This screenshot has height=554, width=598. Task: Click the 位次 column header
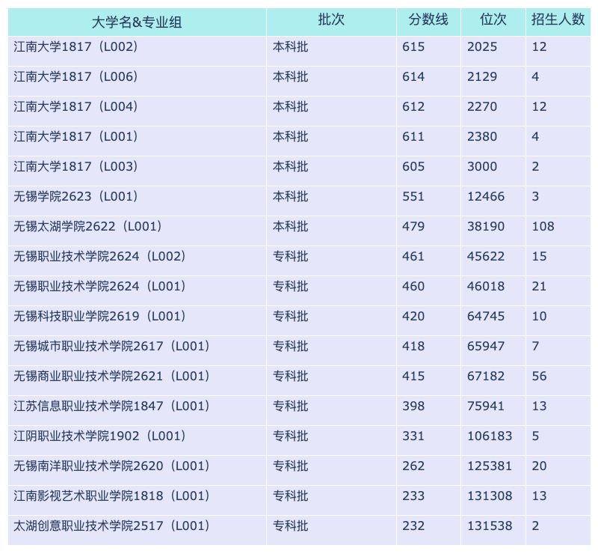tap(493, 22)
